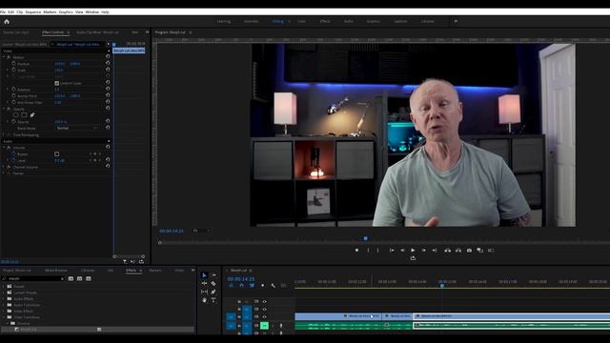Toggle bottom video track eye visibility
This screenshot has height=343, width=610.
coord(265,317)
